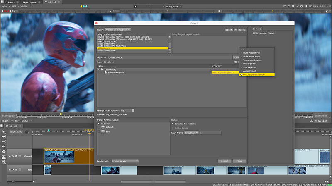
Task: Toggle visibility eye of edit track
Action: click(13, 170)
